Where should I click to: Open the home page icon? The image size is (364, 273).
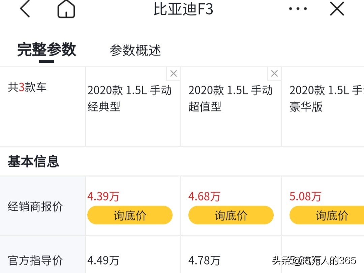(66, 9)
